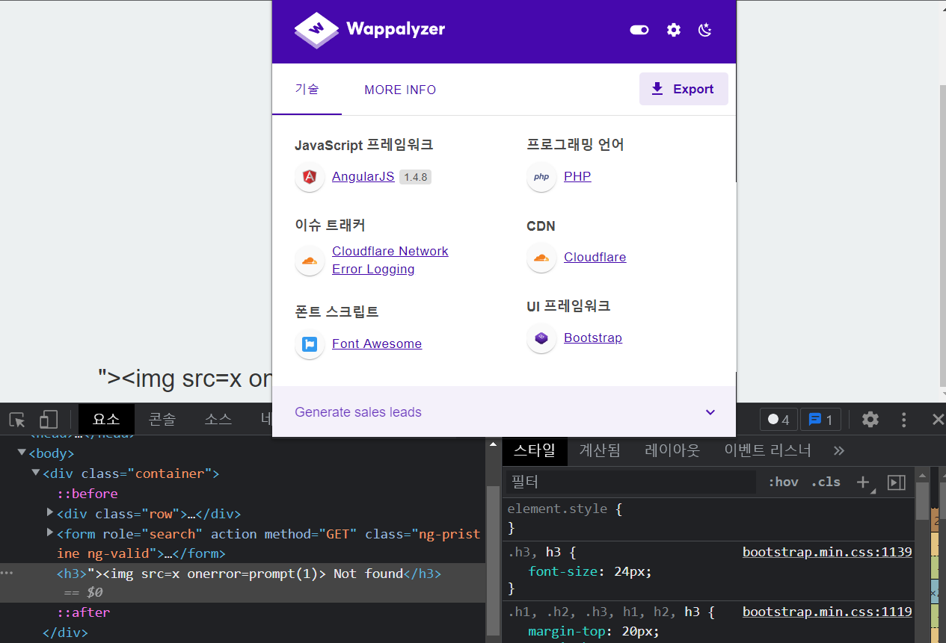Screen dimensions: 946x643
Task: Click the element.style rule
Action: pos(565,509)
